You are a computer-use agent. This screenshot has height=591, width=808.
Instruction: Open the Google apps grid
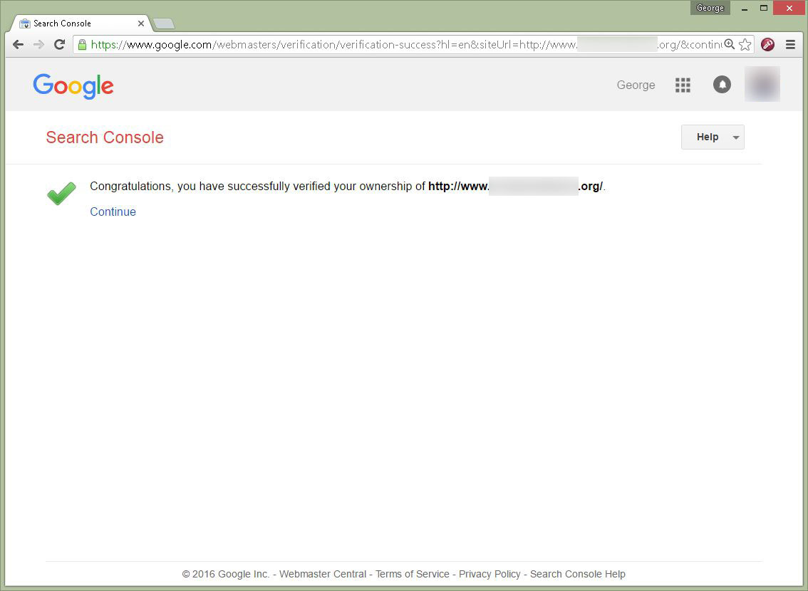click(683, 85)
